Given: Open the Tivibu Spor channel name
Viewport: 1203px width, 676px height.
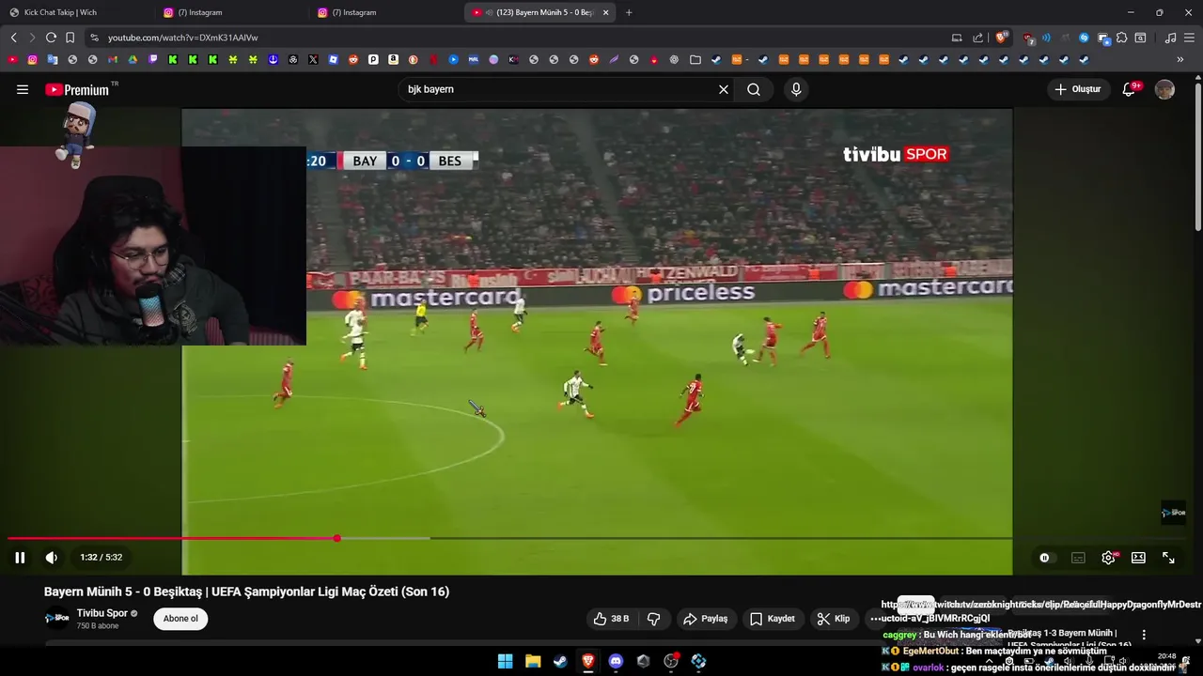Looking at the screenshot, I should click(x=102, y=613).
